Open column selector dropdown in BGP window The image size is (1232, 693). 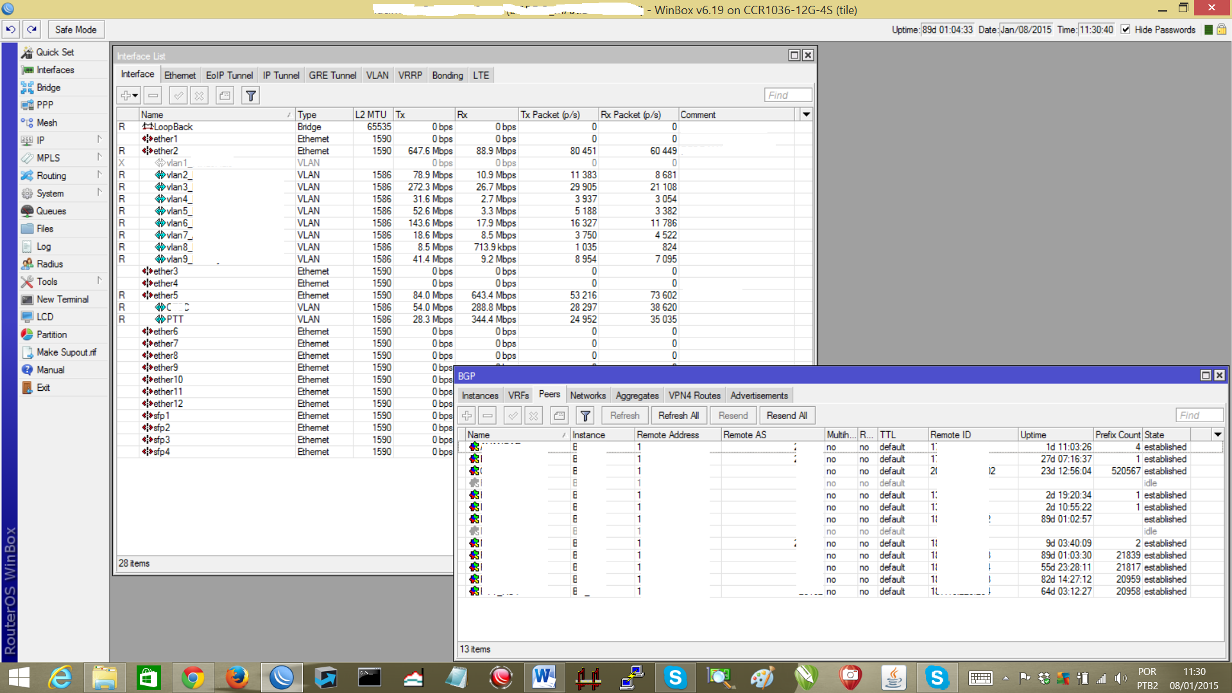pos(1217,434)
